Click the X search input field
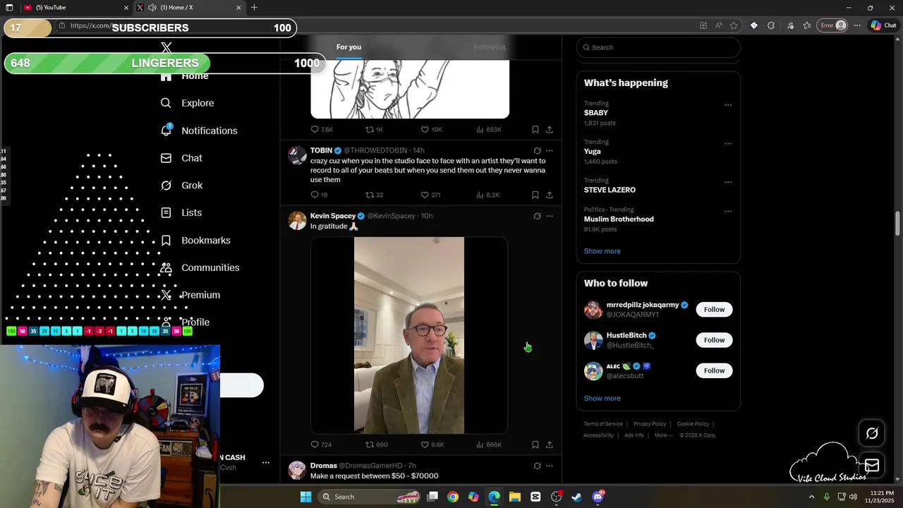Image resolution: width=903 pixels, height=508 pixels. coord(658,47)
